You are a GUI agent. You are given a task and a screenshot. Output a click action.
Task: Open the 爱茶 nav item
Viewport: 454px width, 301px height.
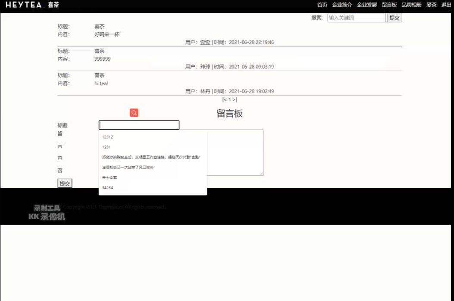coord(432,5)
